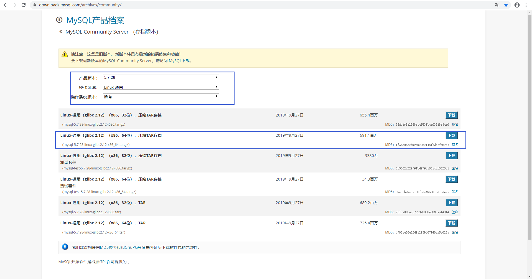The width and height of the screenshot is (532, 279).
Task: Open Chrome three-dot menu
Action: pos(526,5)
